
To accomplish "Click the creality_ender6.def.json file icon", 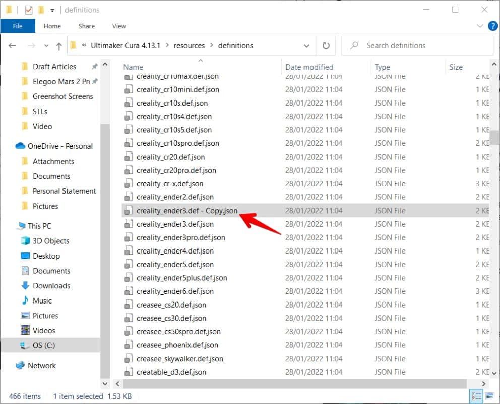I will [129, 291].
